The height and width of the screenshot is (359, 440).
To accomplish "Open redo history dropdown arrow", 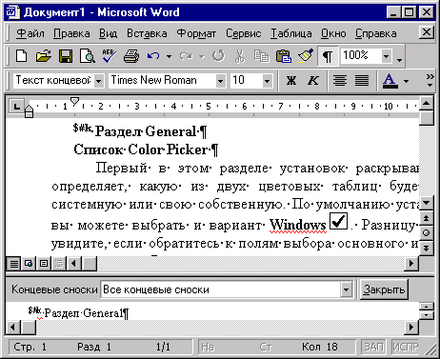I will 202,57.
